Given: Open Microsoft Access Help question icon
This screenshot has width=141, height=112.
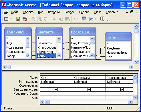Looking at the screenshot, I should click(102, 19).
